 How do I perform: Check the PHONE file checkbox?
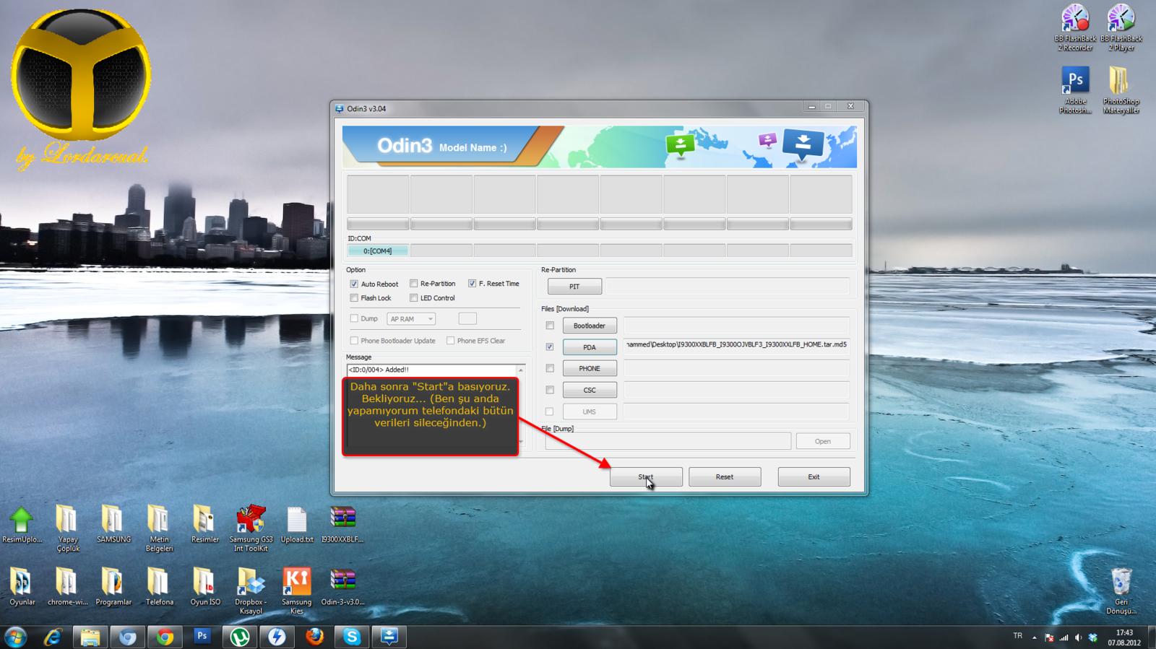pos(550,368)
